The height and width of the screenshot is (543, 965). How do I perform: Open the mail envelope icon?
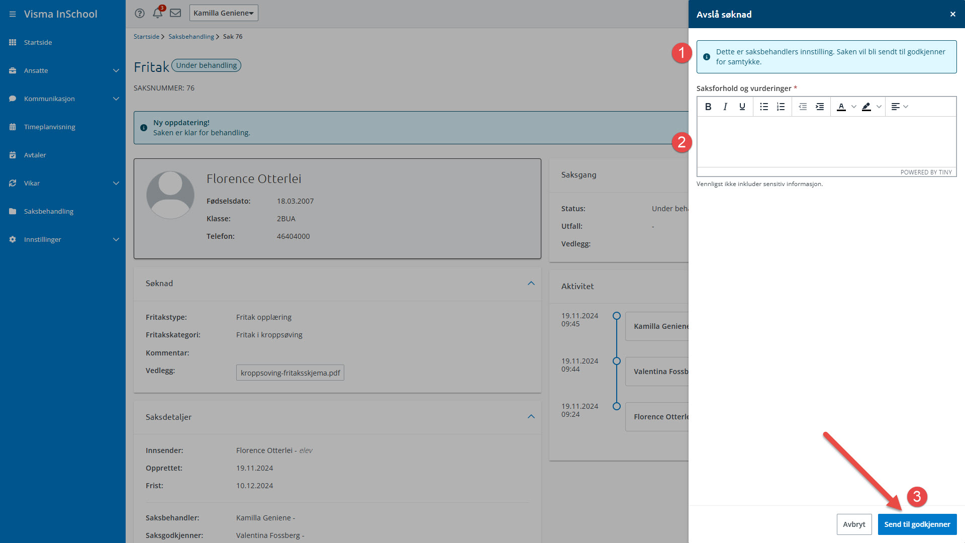175,13
